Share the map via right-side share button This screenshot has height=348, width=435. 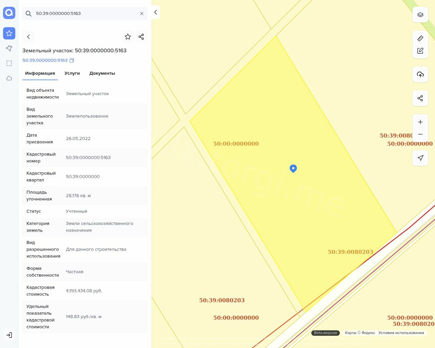(x=420, y=98)
